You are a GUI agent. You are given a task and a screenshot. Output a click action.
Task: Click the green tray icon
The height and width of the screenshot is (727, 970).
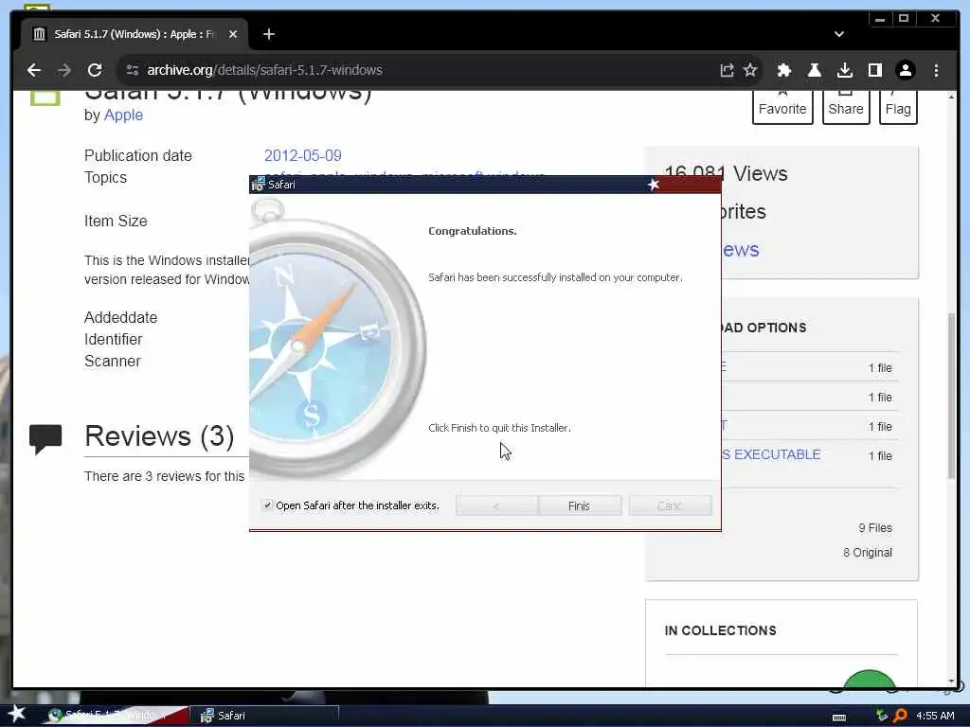[882, 716]
